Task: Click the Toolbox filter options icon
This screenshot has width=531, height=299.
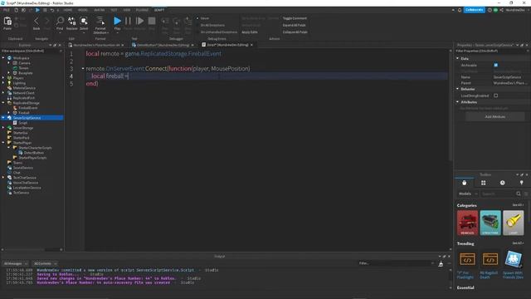Action: click(x=526, y=194)
